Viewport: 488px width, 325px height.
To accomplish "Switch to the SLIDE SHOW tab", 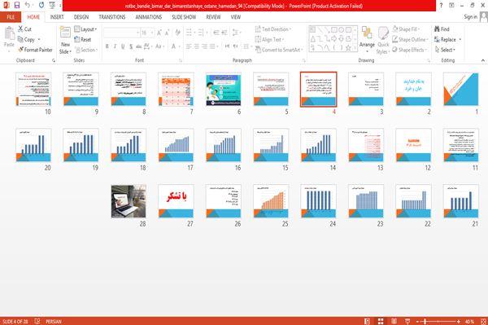I will coord(184,17).
